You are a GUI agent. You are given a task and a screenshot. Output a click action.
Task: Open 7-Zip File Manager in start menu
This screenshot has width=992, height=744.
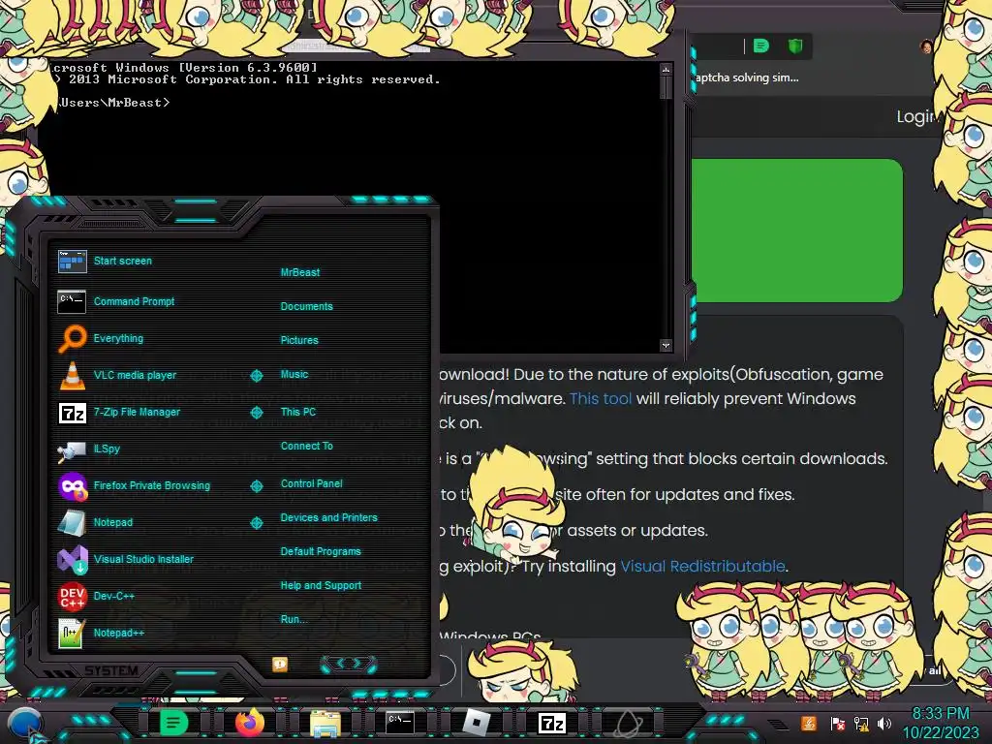[119, 413]
